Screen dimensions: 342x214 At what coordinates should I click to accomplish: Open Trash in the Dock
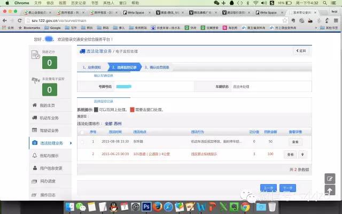(x=272, y=207)
